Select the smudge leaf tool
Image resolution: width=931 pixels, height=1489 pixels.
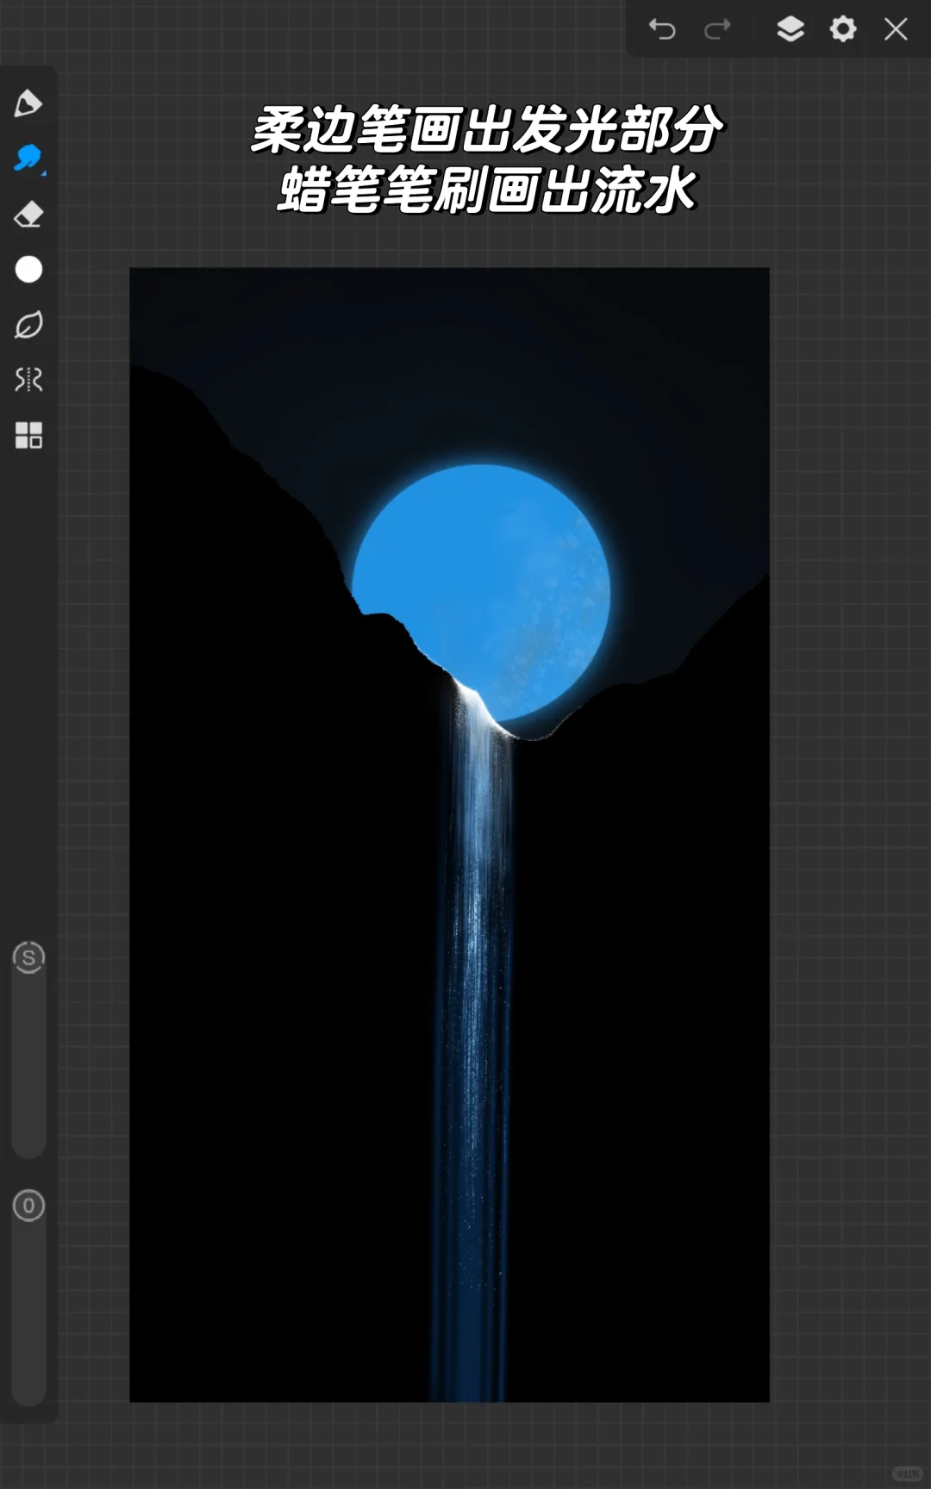coord(28,325)
